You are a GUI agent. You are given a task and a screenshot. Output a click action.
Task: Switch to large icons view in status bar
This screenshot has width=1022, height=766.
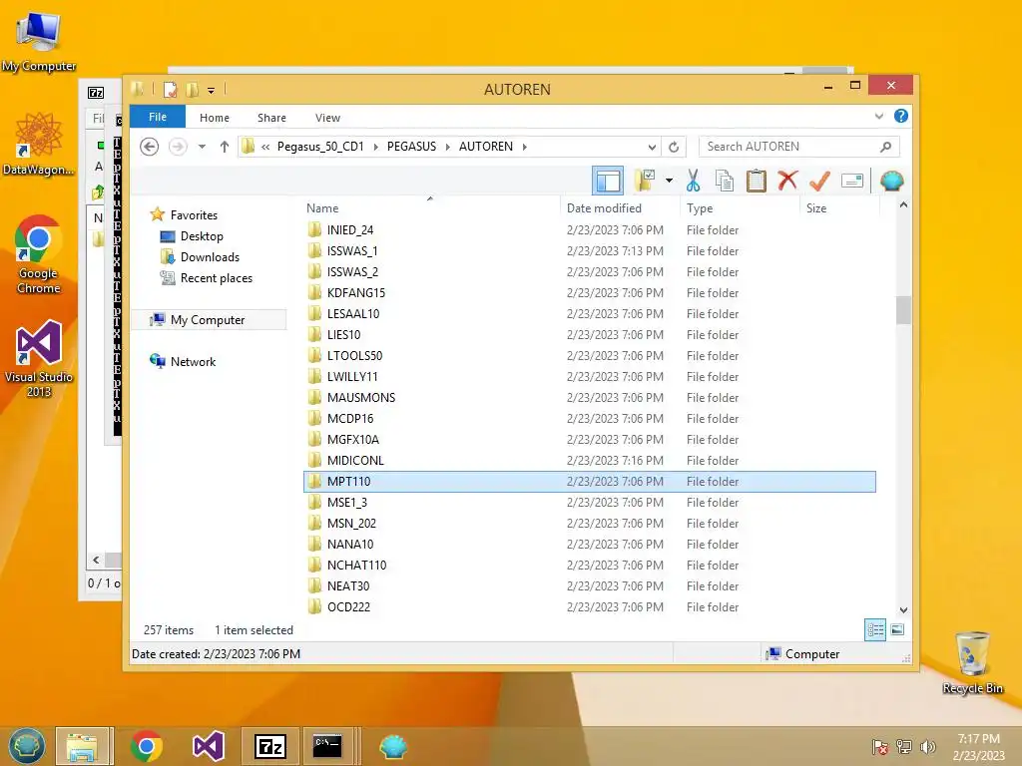point(897,629)
